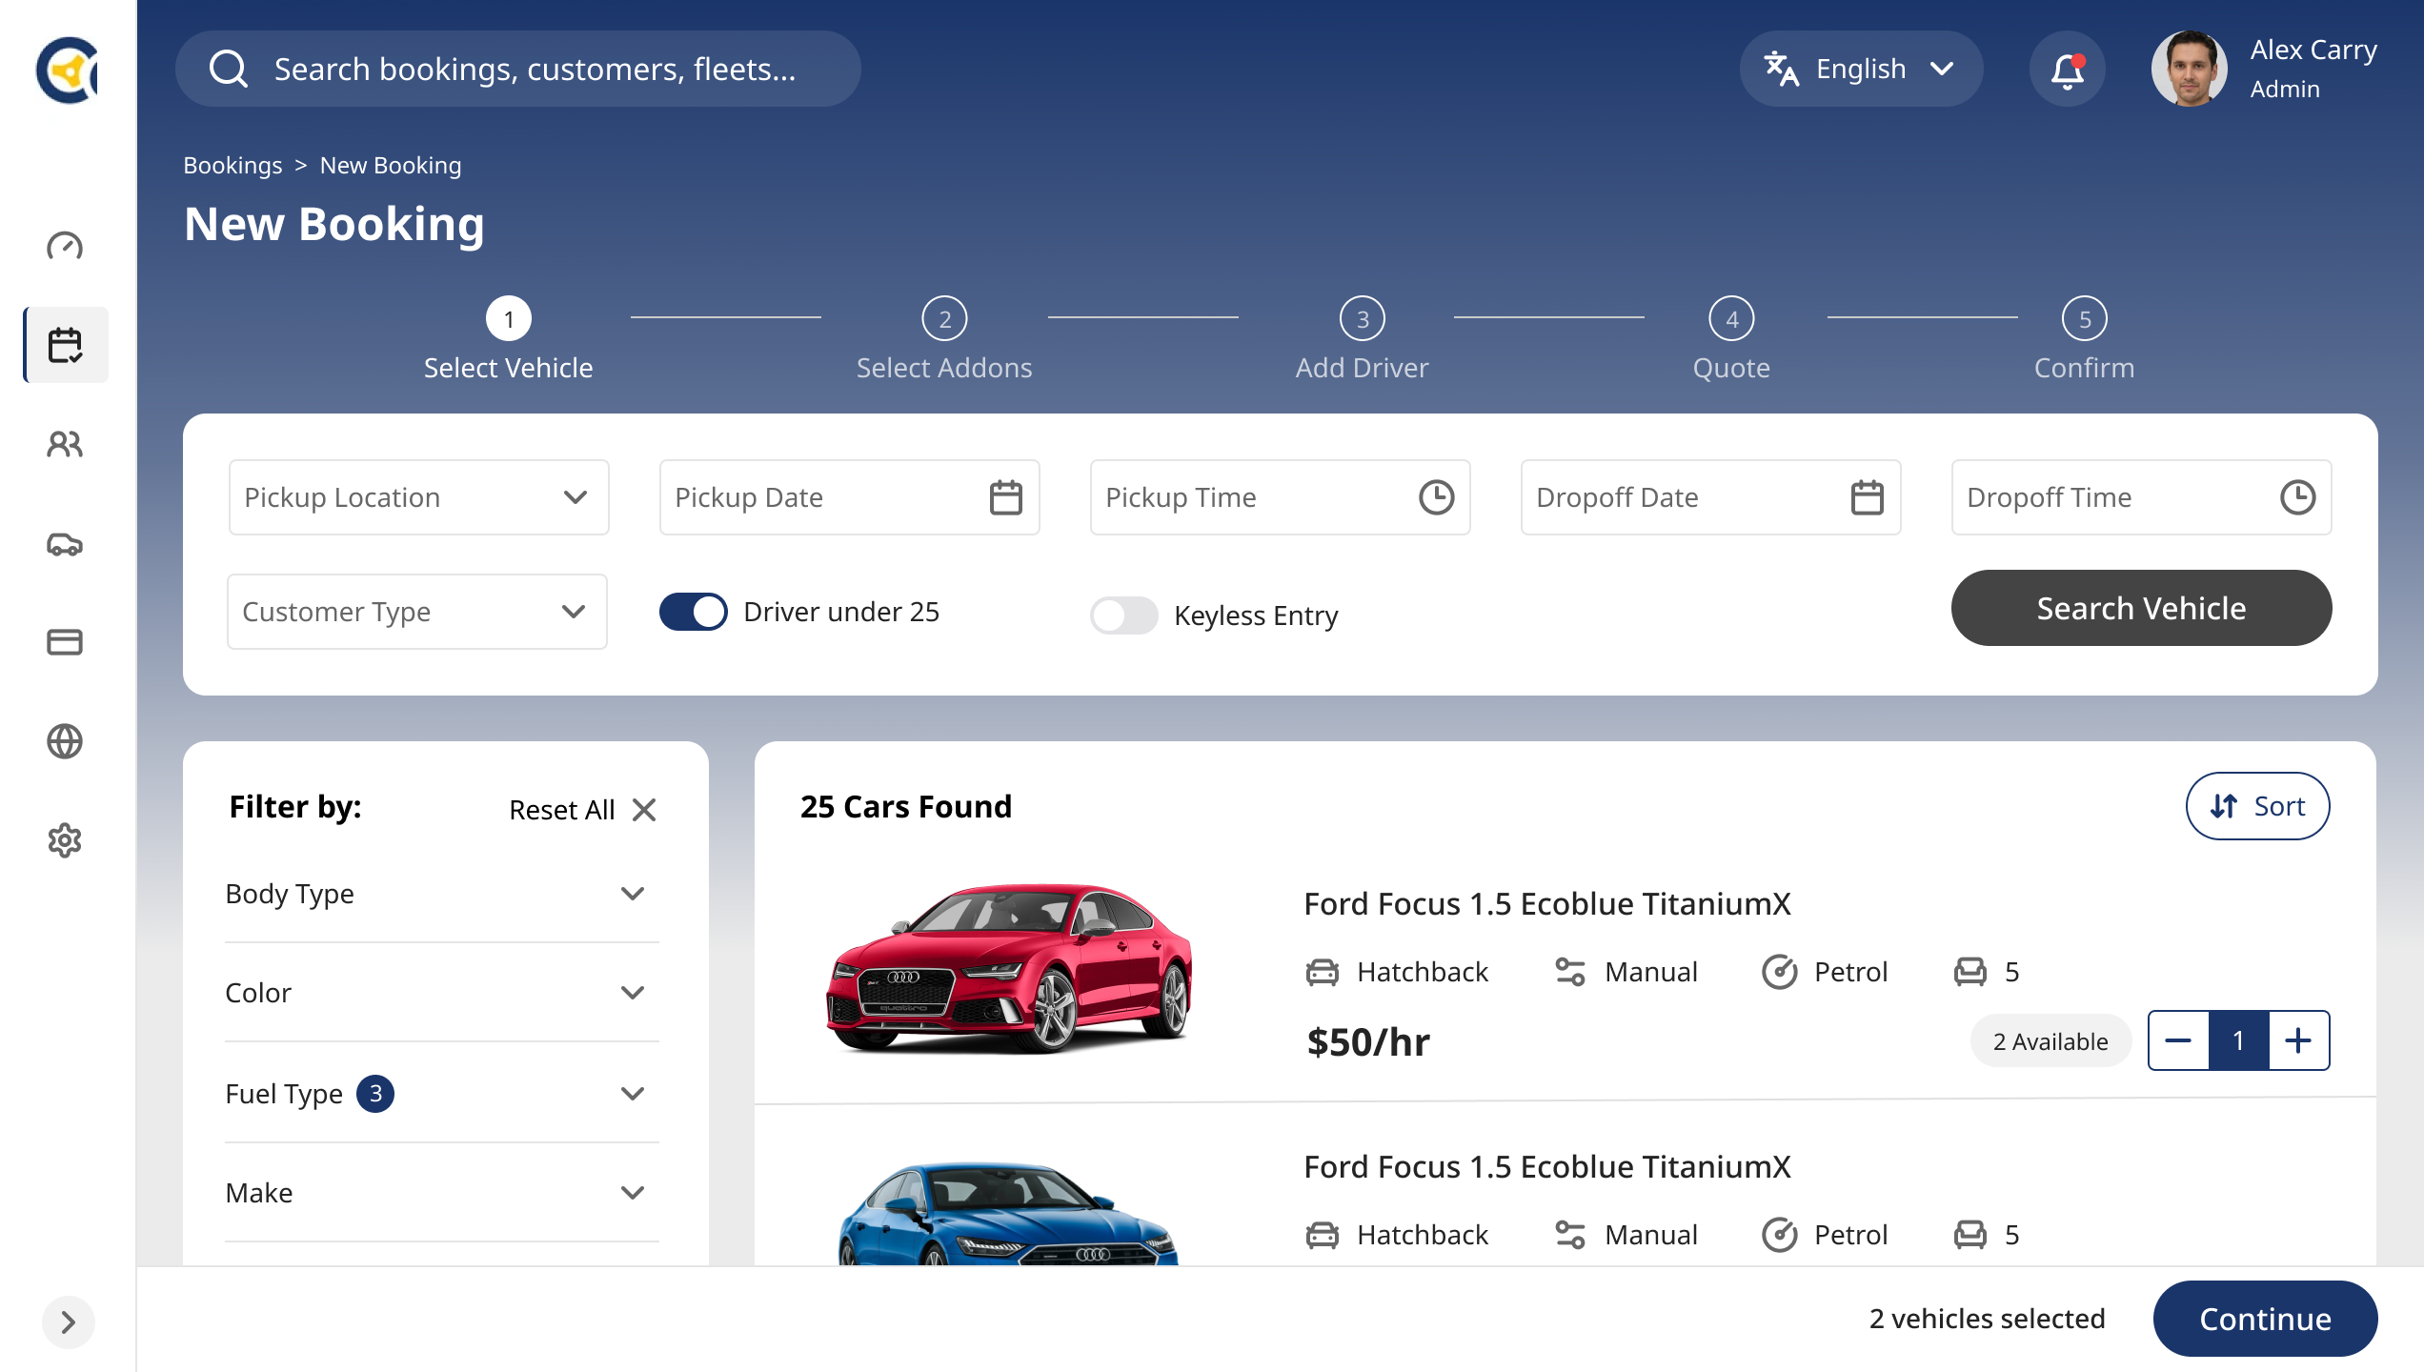Go to step 1 Select Vehicle
Screen dimensions: 2424x1372
coord(509,339)
